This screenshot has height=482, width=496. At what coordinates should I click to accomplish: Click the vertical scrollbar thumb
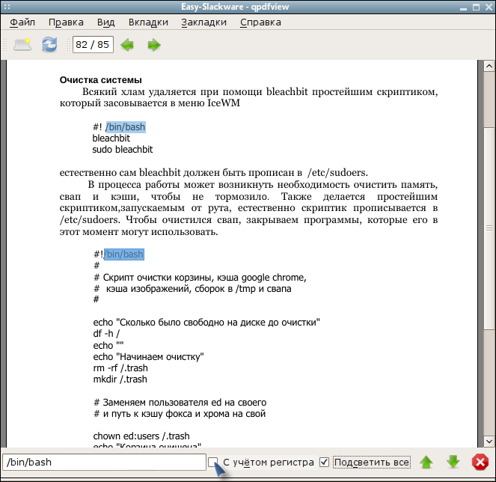click(x=489, y=228)
